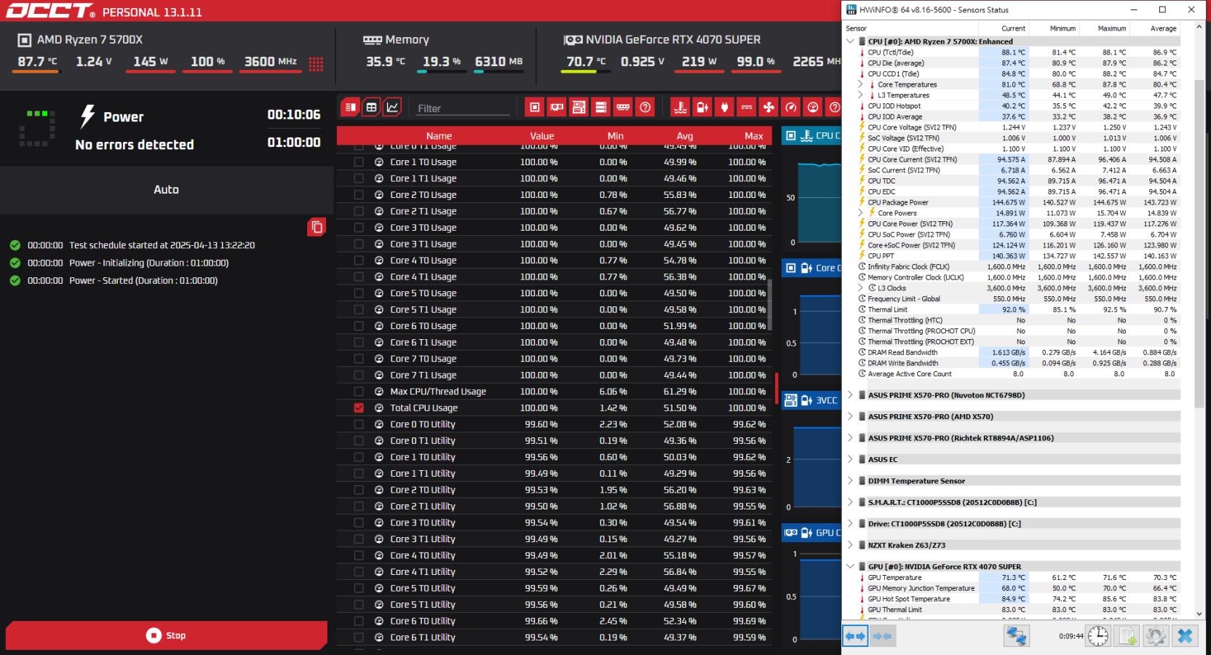Check Core 1 T0 Usage checkbox
1211x655 pixels.
click(x=359, y=162)
